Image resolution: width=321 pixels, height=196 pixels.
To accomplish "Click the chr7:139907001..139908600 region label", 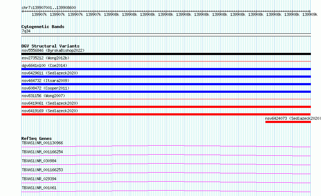I will [x=49, y=8].
